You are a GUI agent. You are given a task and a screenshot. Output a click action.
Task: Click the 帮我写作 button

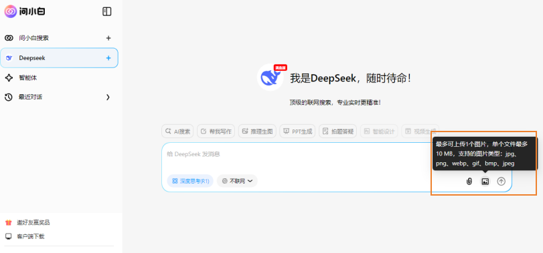pos(216,131)
